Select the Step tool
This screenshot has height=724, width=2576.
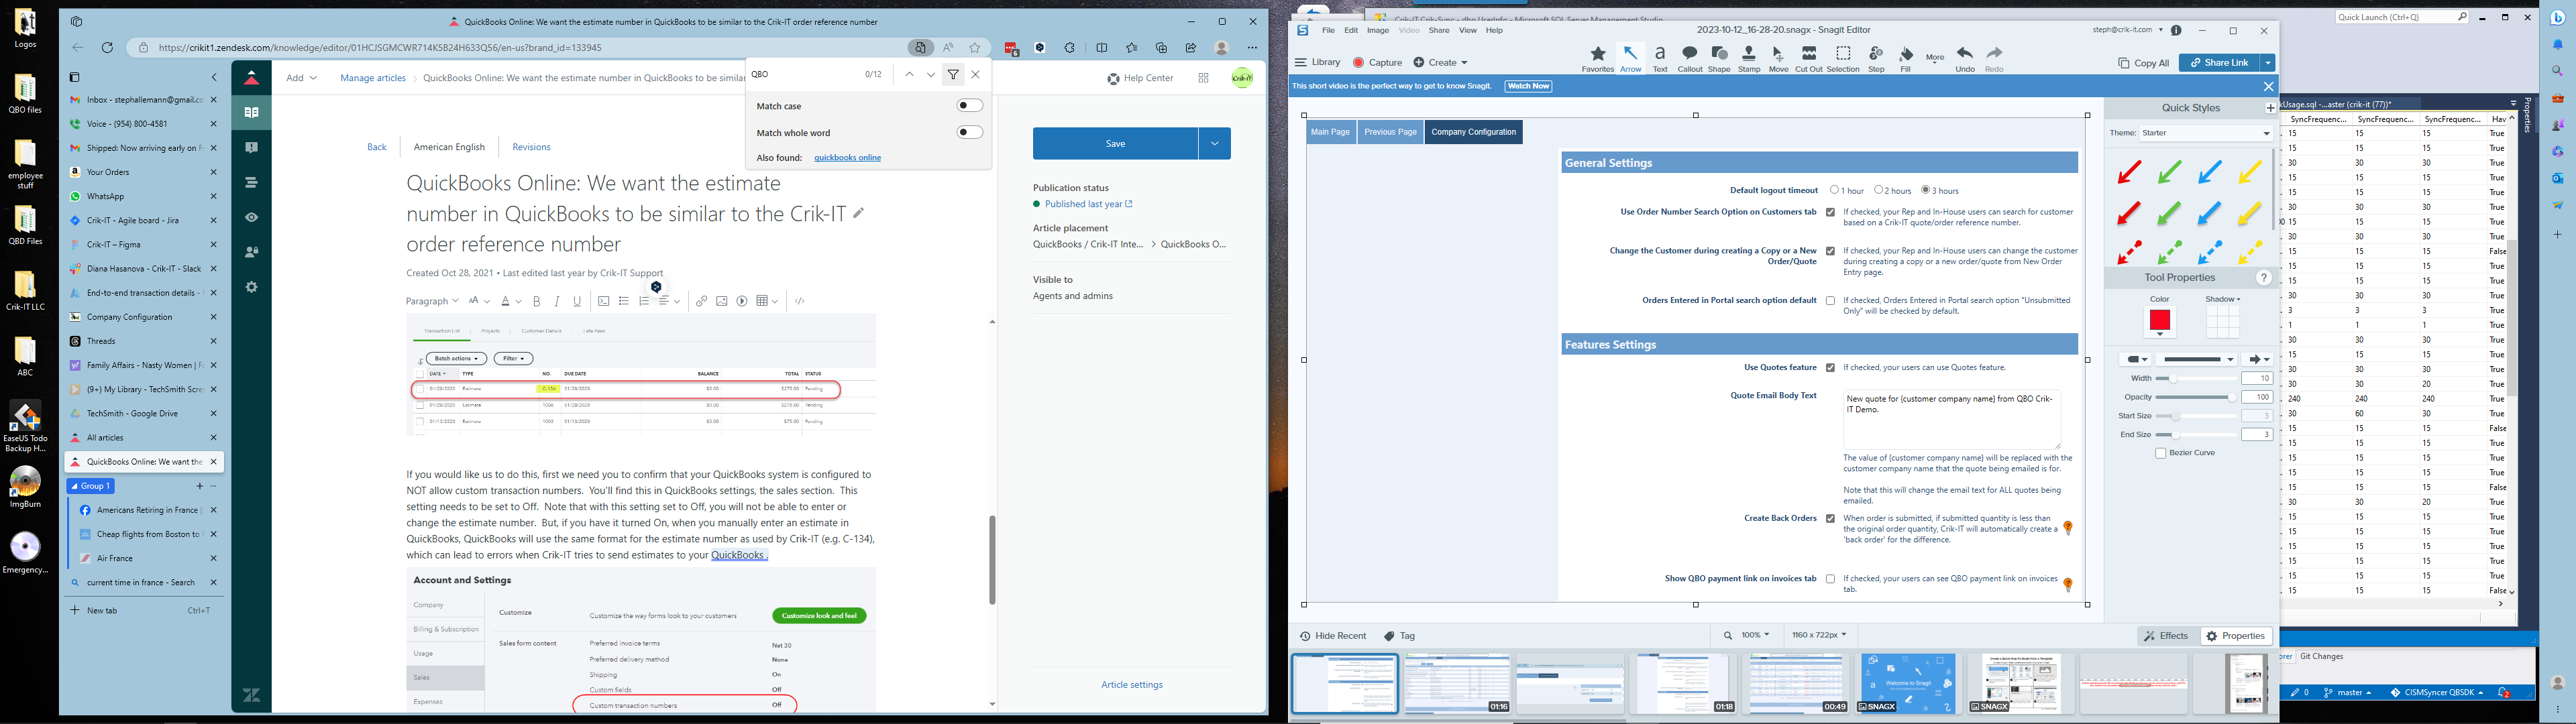(1876, 59)
